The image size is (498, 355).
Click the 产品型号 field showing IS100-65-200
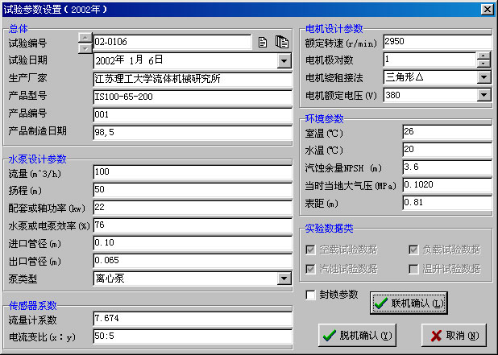tap(193, 97)
